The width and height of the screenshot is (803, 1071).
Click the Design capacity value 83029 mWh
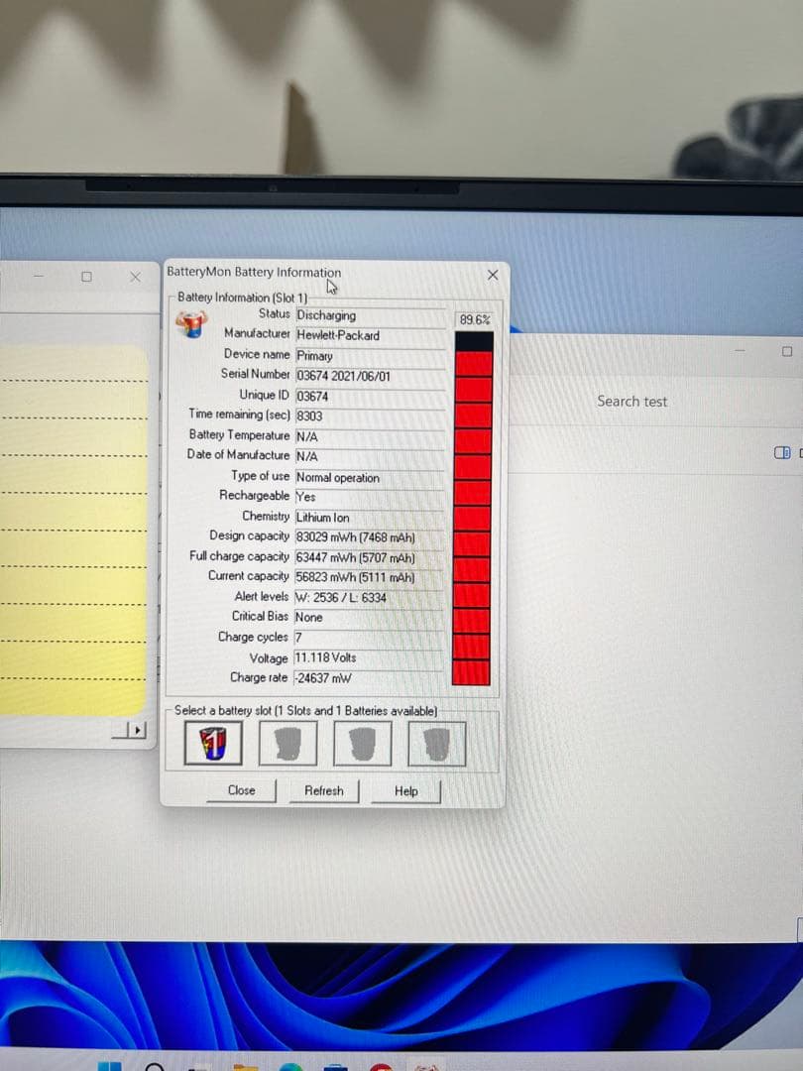pos(370,537)
